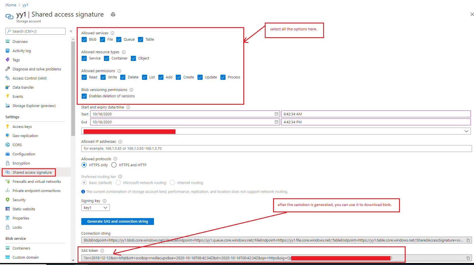Click the info icon next to Allowed resource types
474x265 pixels.
[124, 52]
